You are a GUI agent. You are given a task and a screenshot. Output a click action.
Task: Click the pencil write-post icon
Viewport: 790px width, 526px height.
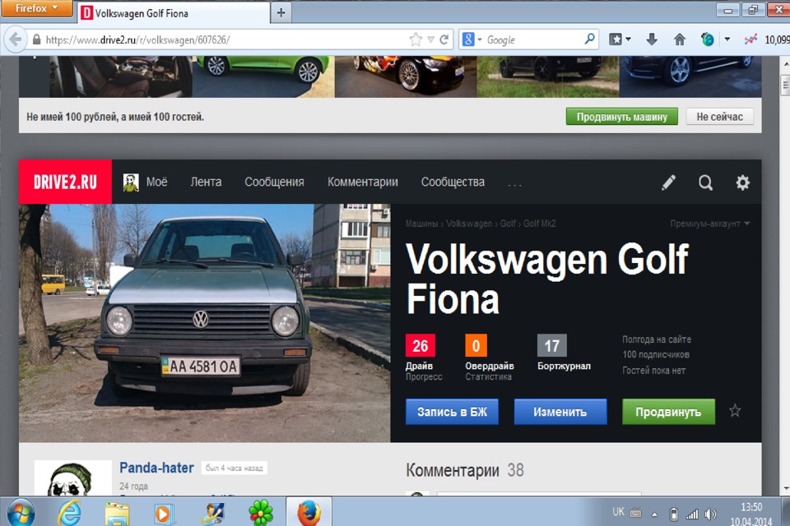click(x=668, y=182)
